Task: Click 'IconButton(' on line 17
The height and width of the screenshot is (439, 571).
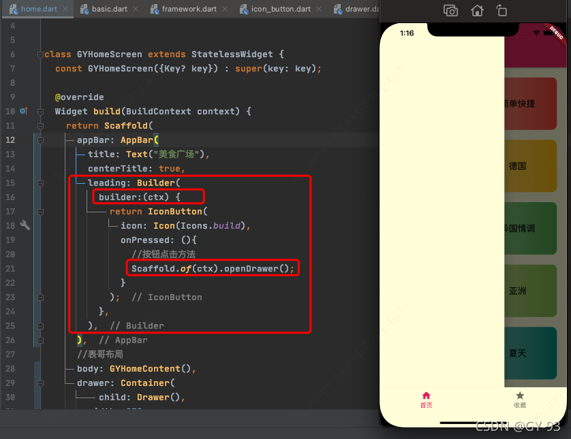Action: [x=177, y=211]
